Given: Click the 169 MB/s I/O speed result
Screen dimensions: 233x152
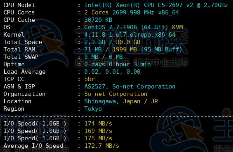Looking at the screenshot, I should tap(98, 131).
